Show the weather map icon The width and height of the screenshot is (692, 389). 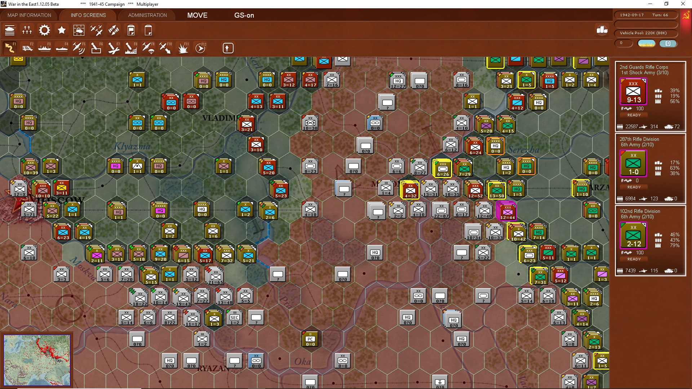coord(79,30)
